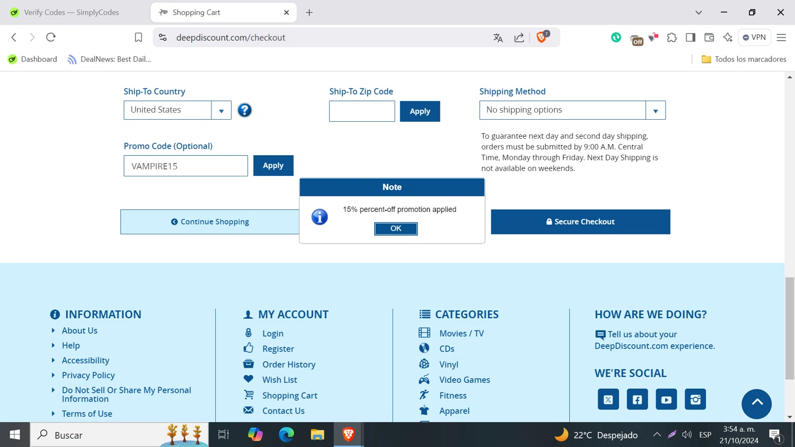This screenshot has height=447, width=795.
Task: Click the VPN button in toolbar
Action: (x=754, y=37)
